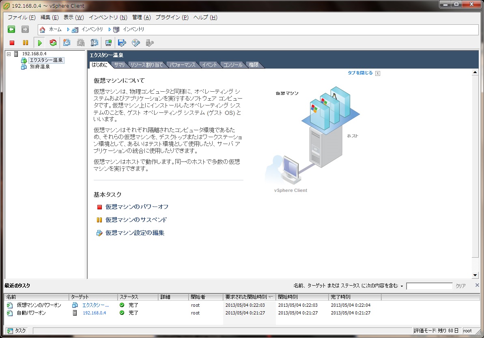
Task: Open the ファイル (F) menu
Action: coord(22,17)
